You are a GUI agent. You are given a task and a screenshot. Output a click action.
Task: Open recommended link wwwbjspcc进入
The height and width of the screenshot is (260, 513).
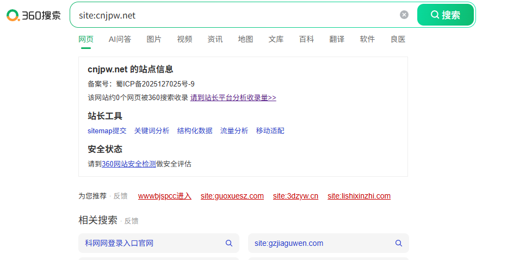tap(165, 196)
